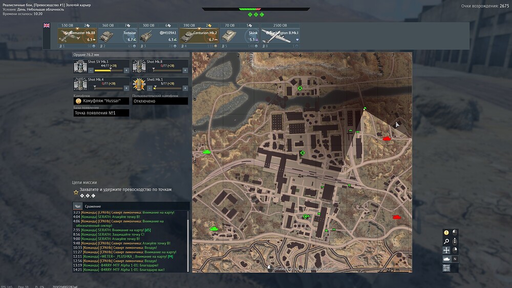This screenshot has height=288, width=512.
Task: Switch to the Чат tab
Action: pyautogui.click(x=77, y=207)
